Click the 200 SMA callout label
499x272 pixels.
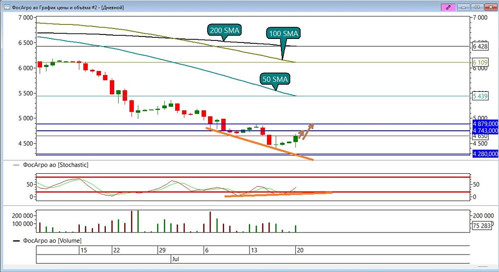point(224,30)
